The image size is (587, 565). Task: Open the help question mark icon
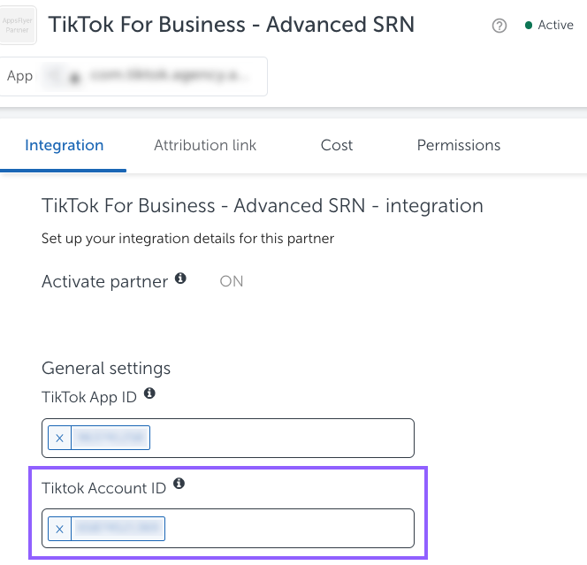click(499, 26)
